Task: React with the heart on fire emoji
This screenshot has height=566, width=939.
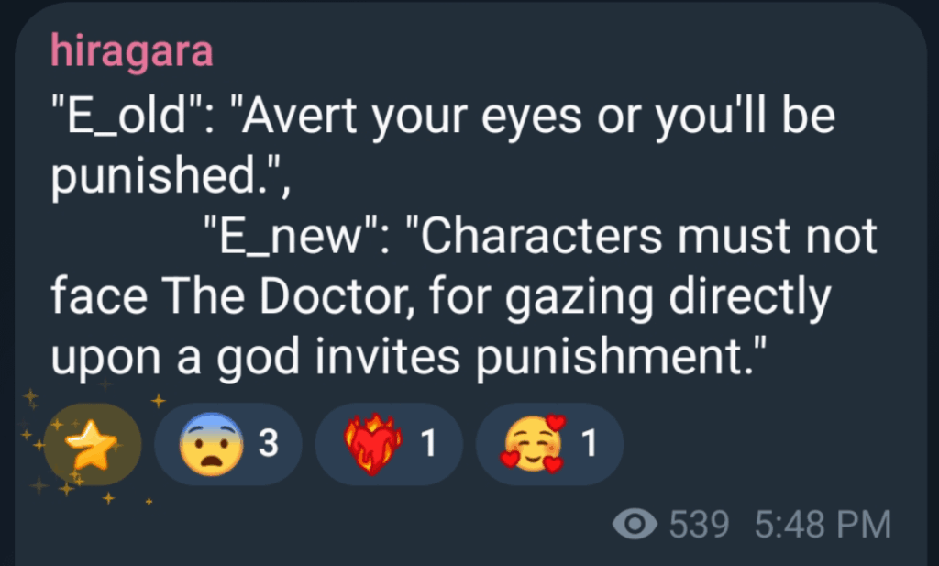Action: (373, 445)
